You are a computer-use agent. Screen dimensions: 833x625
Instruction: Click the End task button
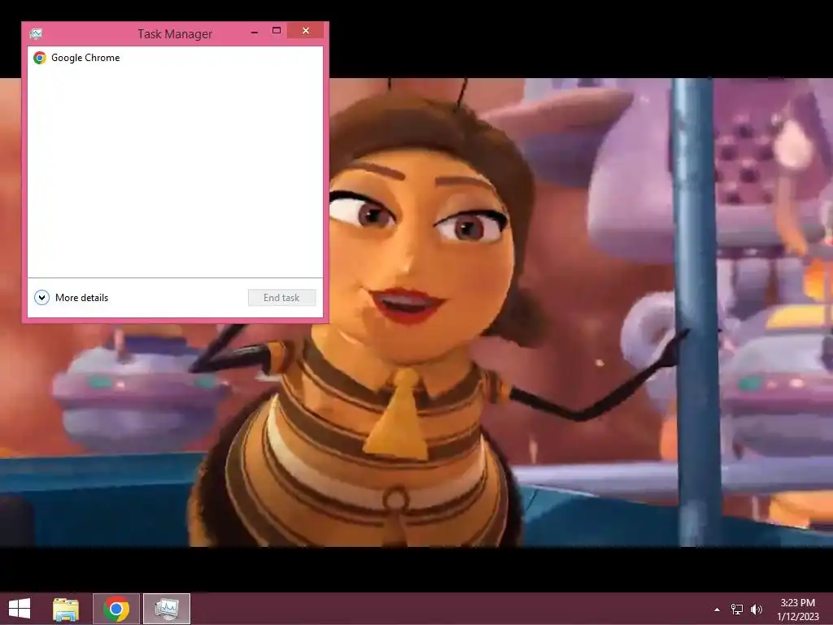(281, 298)
